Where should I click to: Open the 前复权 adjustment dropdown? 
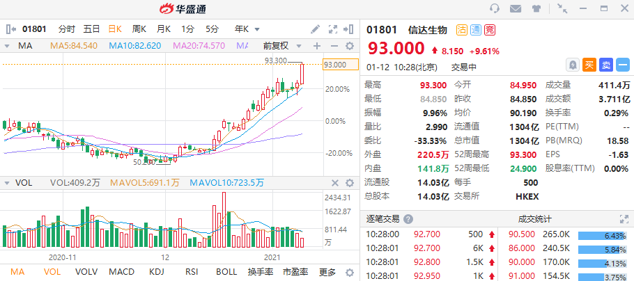tap(282, 46)
